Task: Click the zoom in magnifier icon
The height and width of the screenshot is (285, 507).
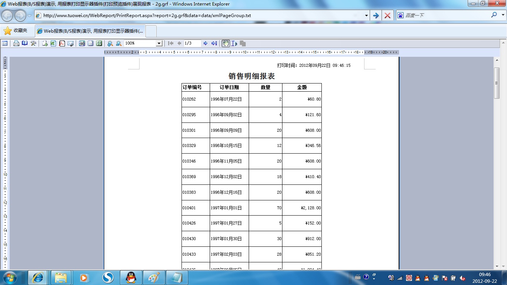Action: [110, 43]
